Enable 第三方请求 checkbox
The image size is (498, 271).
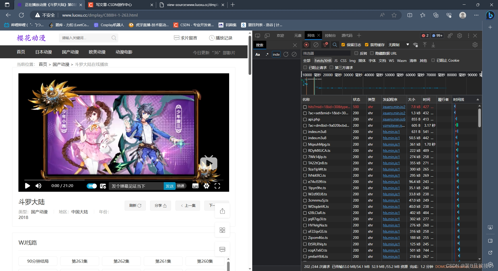[x=331, y=67]
